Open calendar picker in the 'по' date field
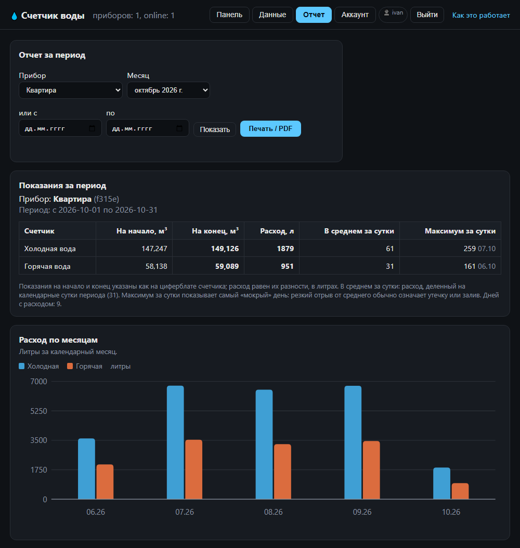This screenshot has width=520, height=548. (179, 128)
